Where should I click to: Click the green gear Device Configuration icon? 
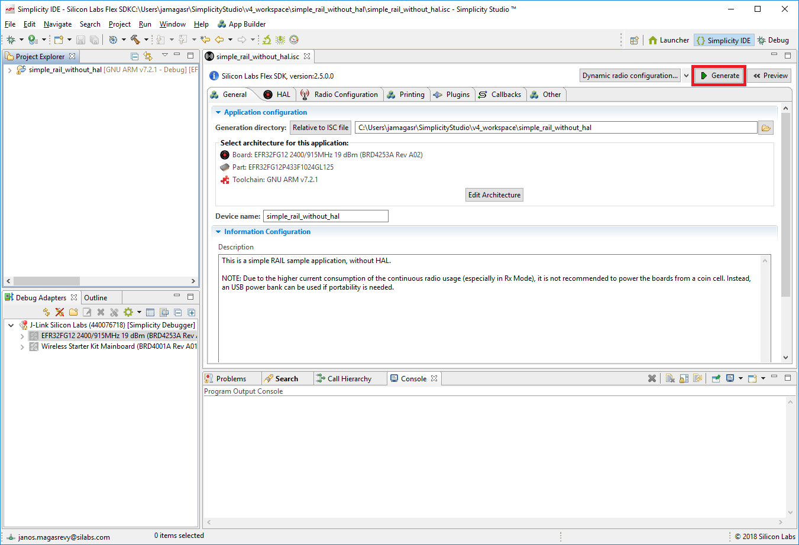pyautogui.click(x=128, y=312)
